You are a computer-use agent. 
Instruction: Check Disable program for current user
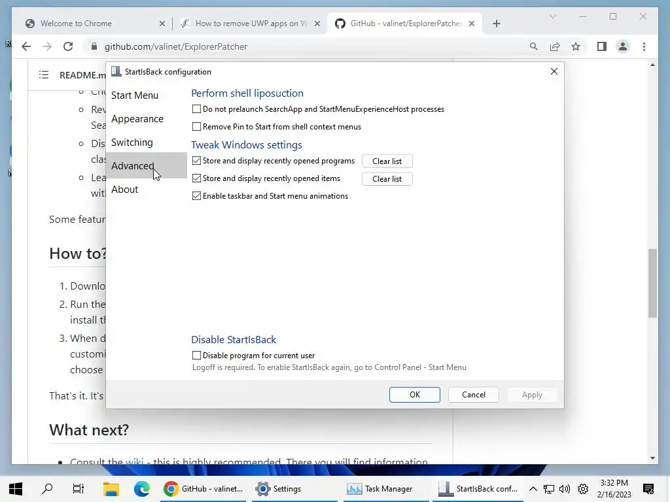(x=196, y=355)
